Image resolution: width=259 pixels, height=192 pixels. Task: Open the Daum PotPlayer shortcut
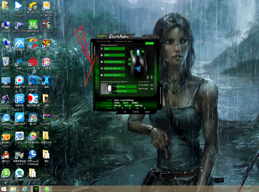[x=19, y=7]
